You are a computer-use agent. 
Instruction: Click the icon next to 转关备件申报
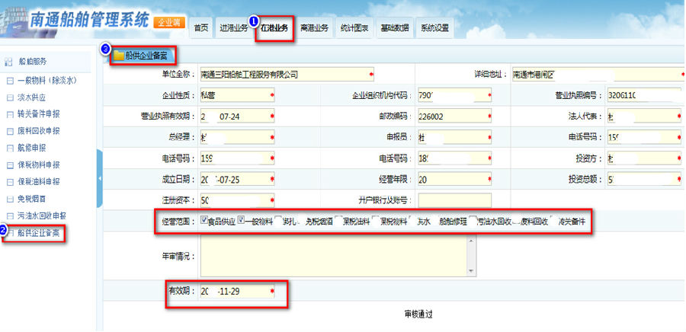click(x=9, y=114)
